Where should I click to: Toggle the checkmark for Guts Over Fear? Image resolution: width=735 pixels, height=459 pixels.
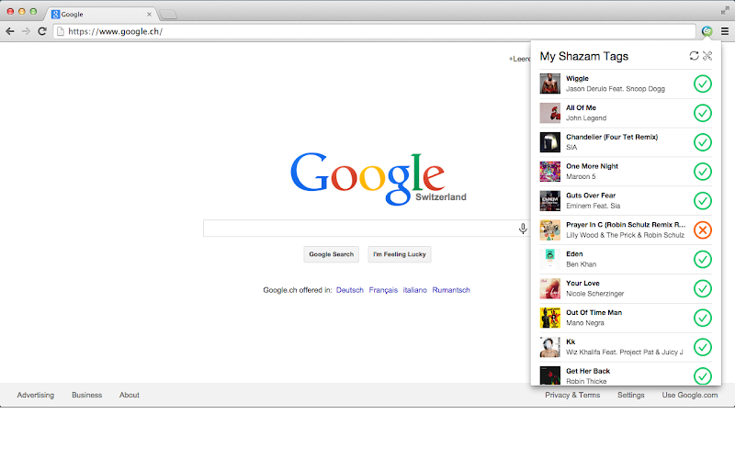[x=702, y=201]
